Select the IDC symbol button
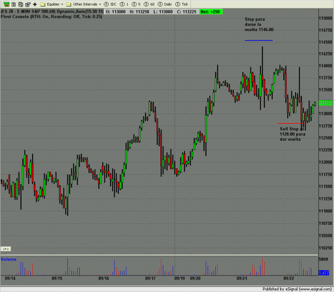 coord(110,4)
